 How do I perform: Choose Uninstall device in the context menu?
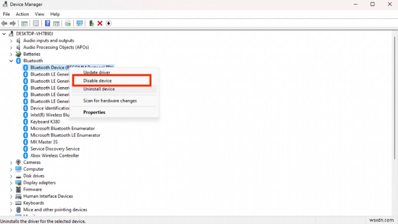coord(114,89)
